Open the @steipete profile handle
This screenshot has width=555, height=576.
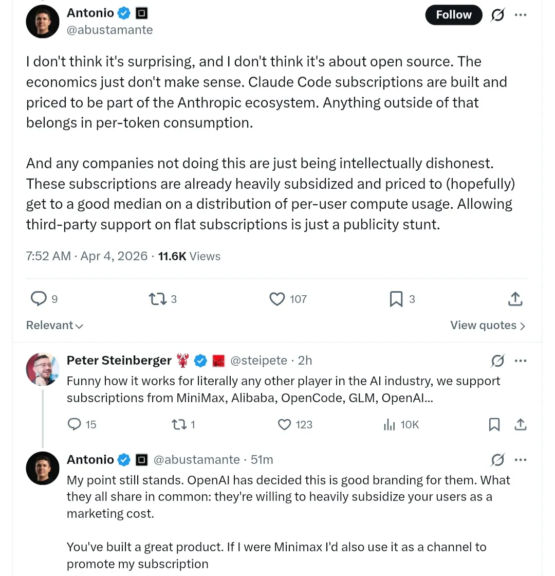[258, 361]
